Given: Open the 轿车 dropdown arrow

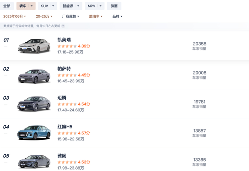Looking at the screenshot, I should click(x=32, y=6).
